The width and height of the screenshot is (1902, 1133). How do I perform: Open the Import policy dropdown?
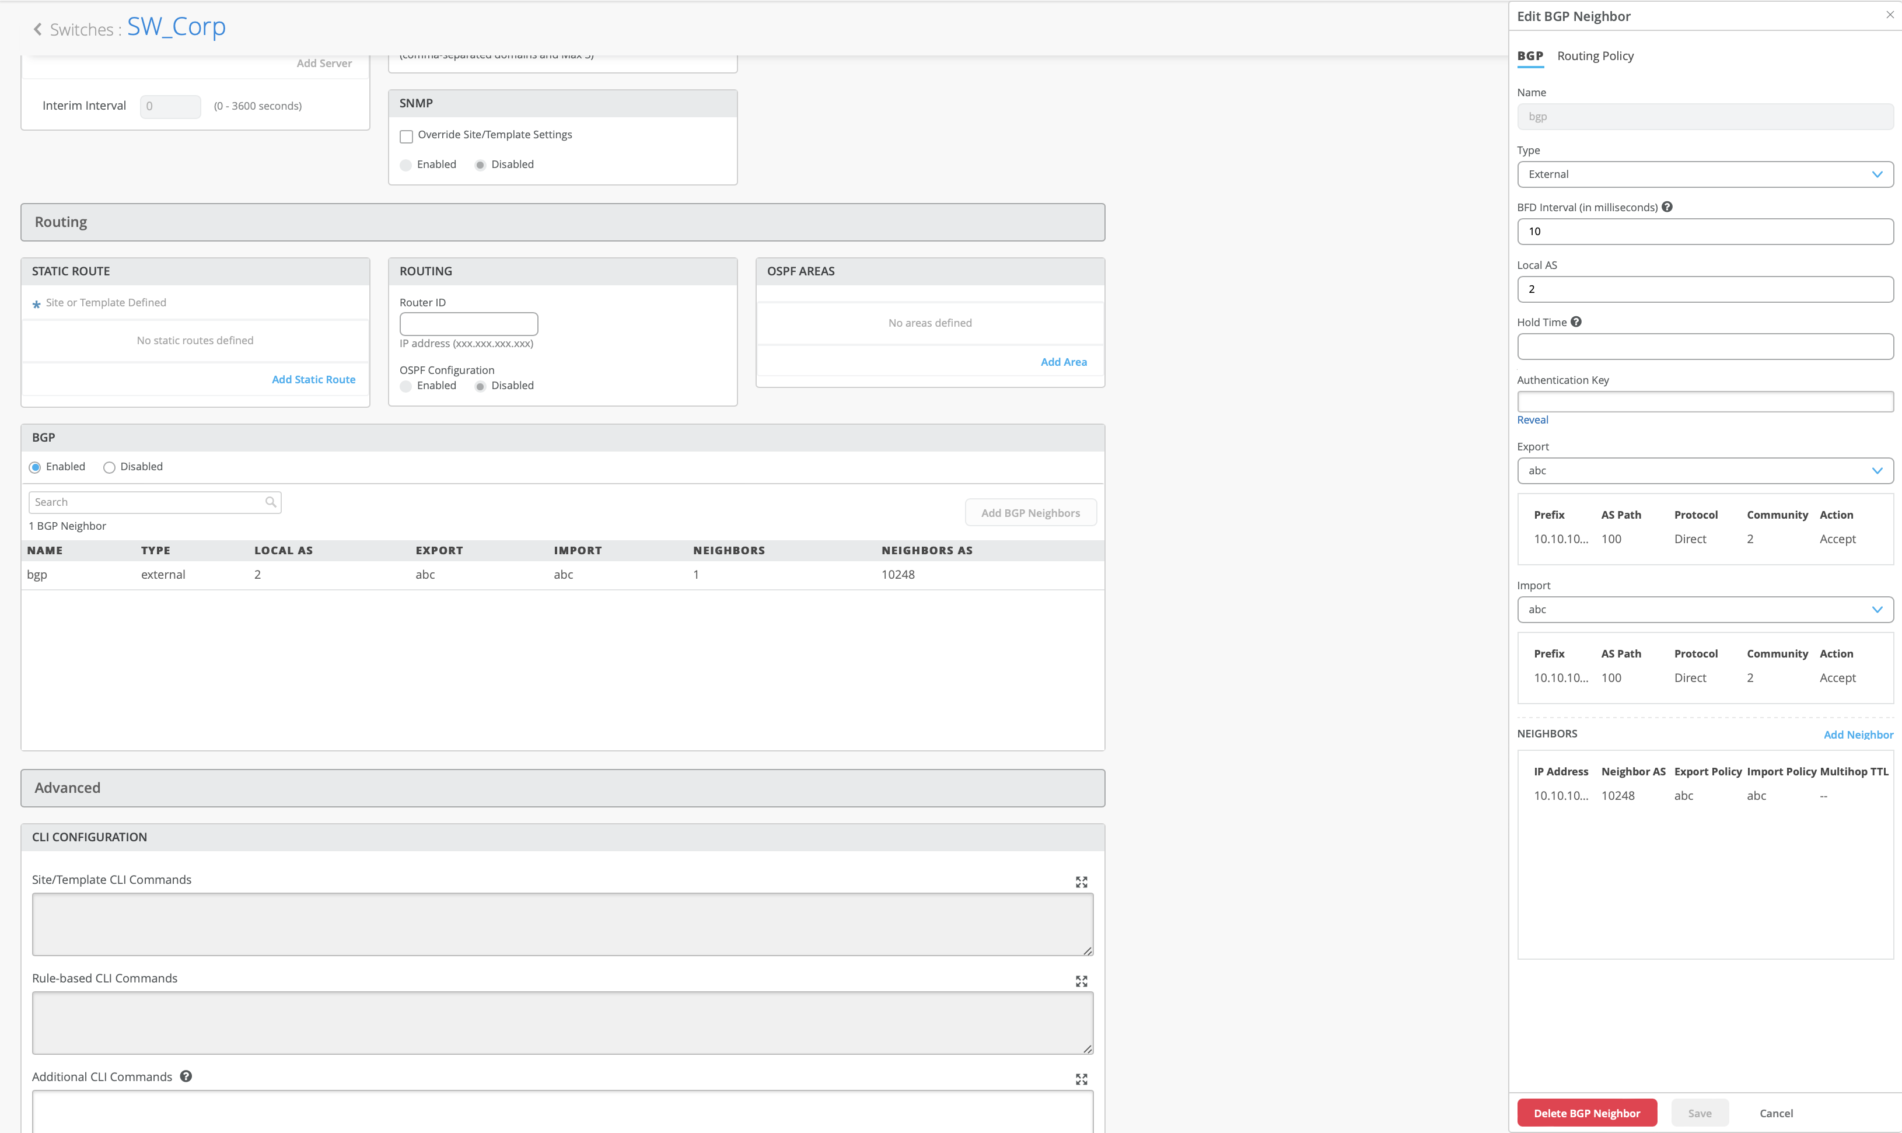(1704, 609)
